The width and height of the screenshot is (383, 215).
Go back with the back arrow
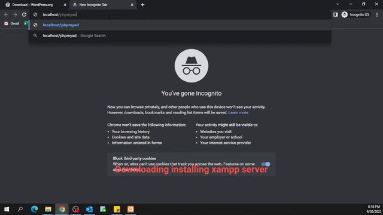pos(6,14)
